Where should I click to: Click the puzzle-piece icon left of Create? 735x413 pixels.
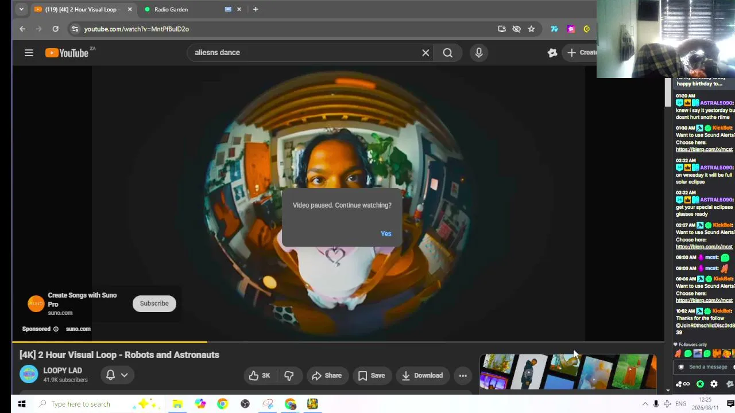pos(552,53)
